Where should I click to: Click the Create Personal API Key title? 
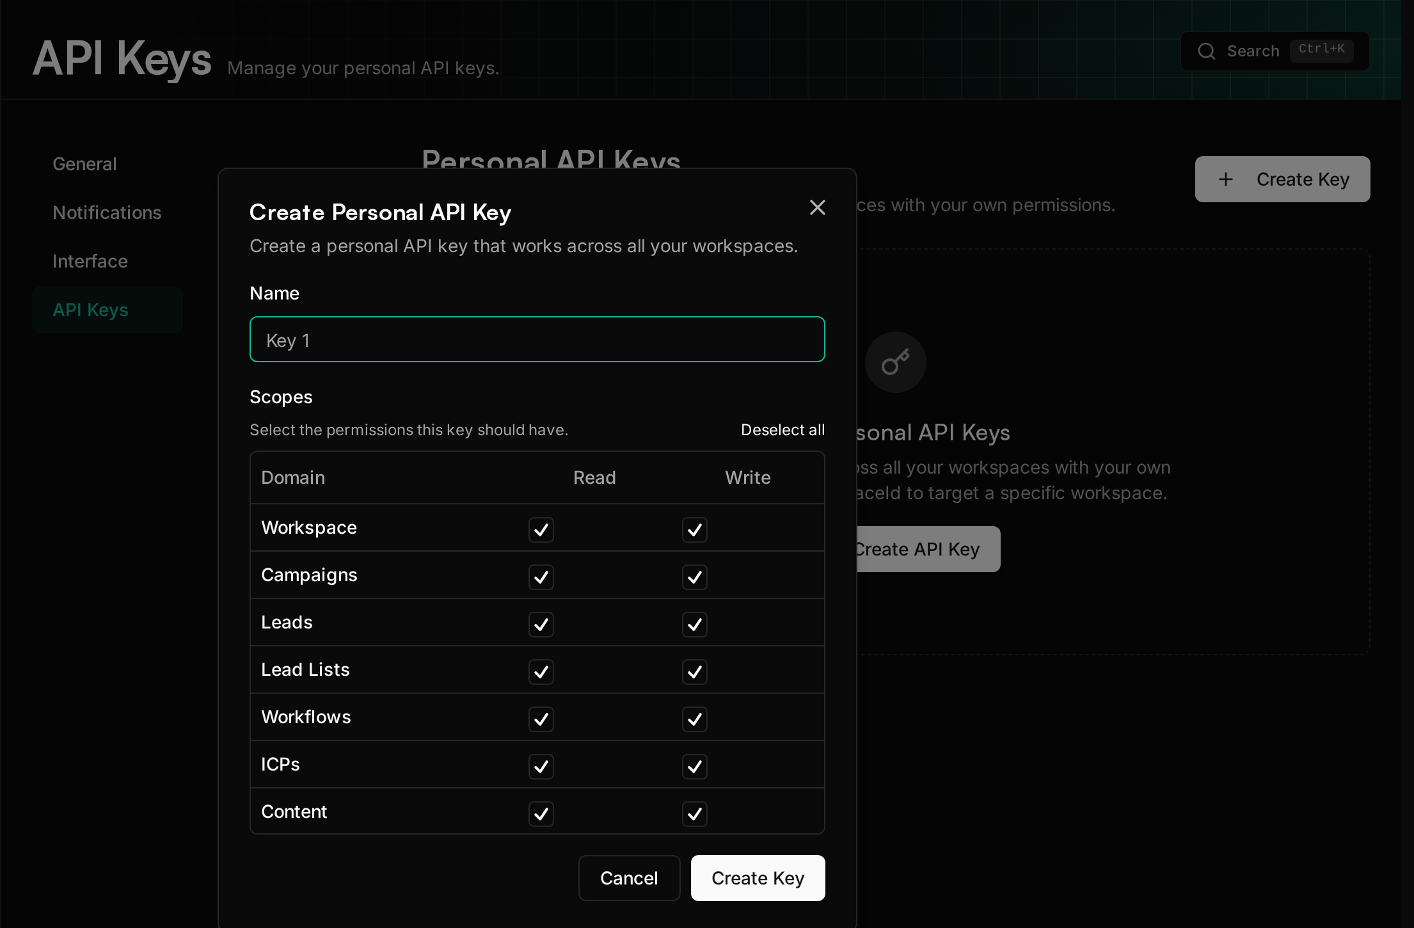[380, 212]
